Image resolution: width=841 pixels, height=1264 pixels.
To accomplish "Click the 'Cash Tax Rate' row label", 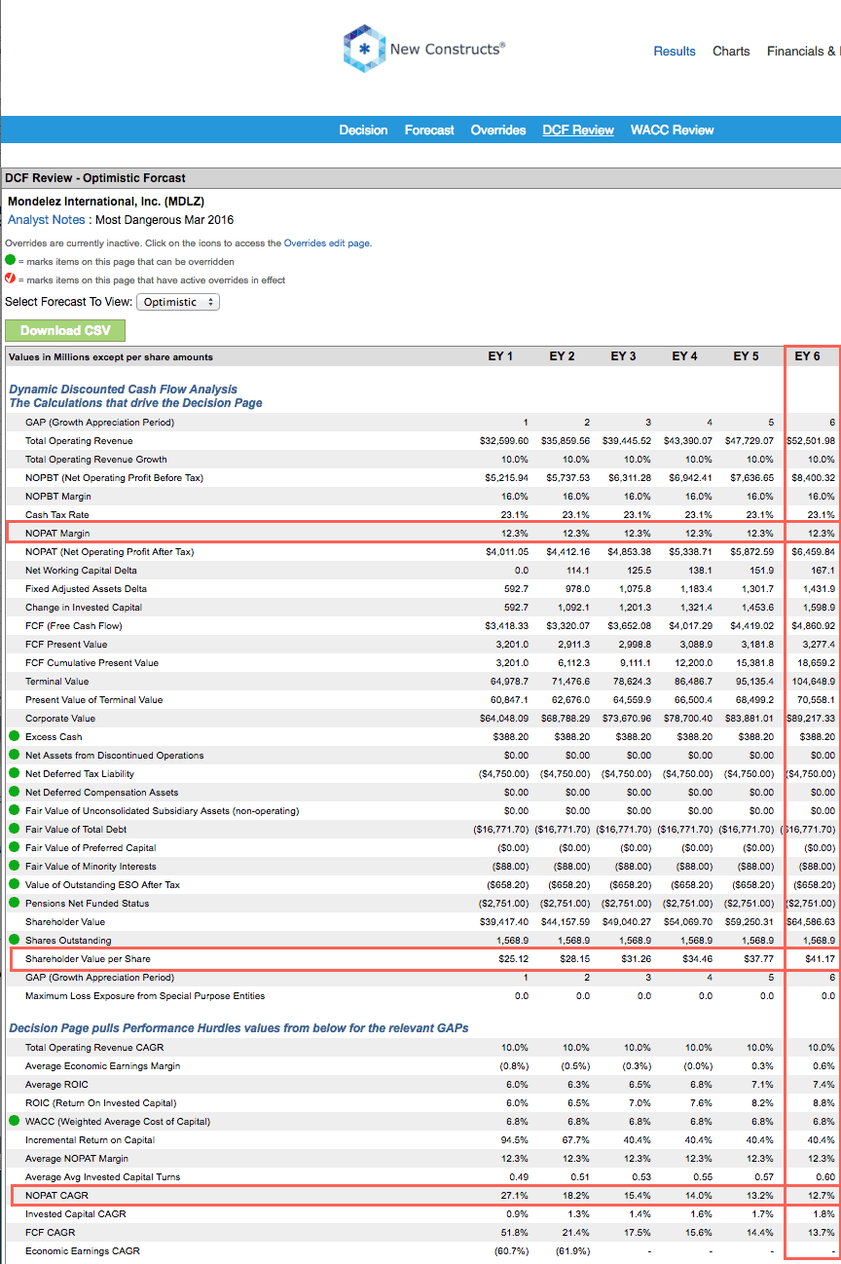I will coord(56,515).
